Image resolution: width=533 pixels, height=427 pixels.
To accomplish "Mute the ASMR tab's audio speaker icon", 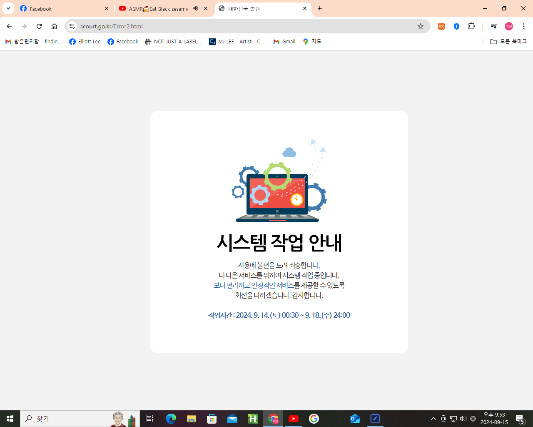I will point(196,8).
